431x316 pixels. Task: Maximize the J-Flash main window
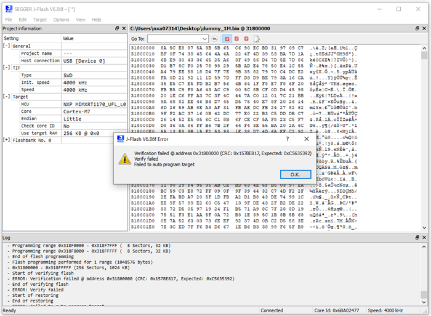click(x=398, y=9)
